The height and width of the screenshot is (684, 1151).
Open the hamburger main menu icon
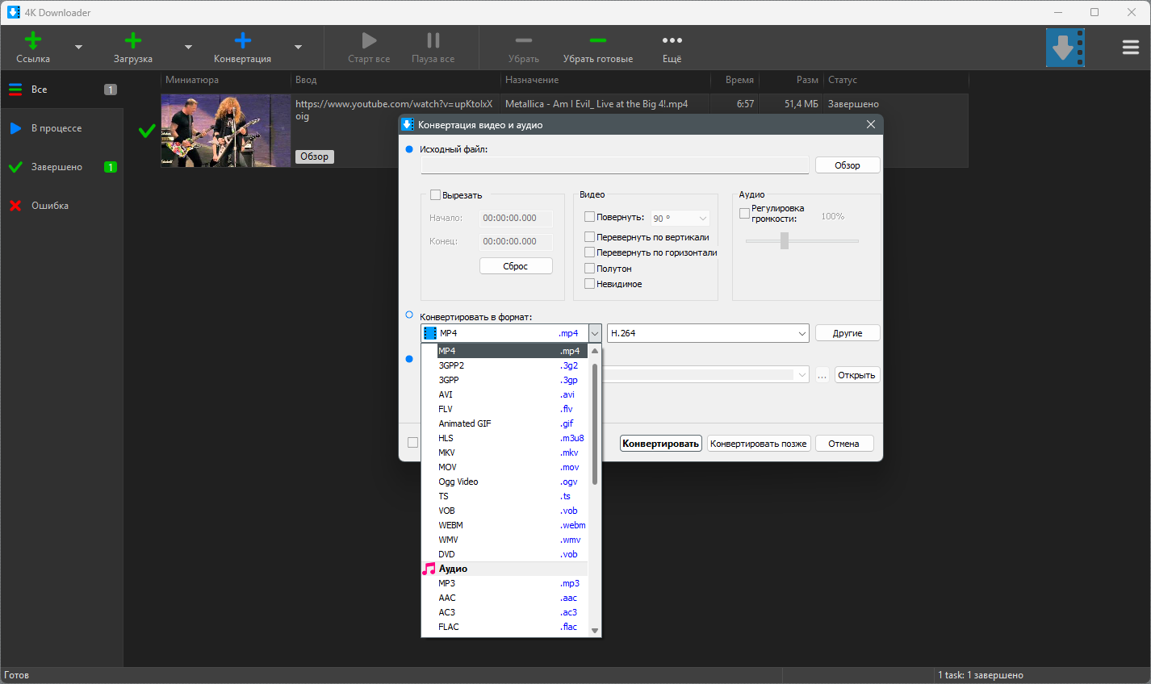click(1131, 48)
